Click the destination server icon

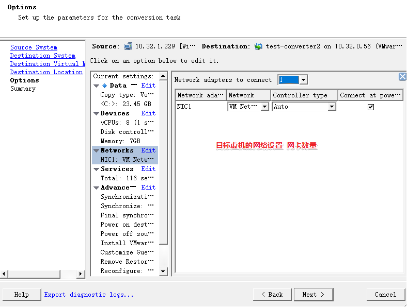(258, 46)
